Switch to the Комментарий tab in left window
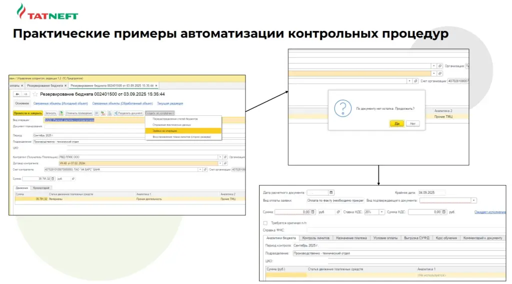Image resolution: width=512 pixels, height=284 pixels. coord(41,188)
